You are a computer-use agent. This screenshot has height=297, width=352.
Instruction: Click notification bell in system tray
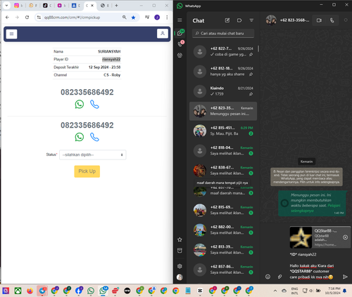[x=344, y=291]
